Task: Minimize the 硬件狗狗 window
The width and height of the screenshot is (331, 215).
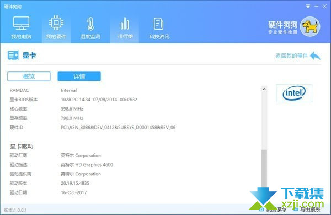Action: 316,7
